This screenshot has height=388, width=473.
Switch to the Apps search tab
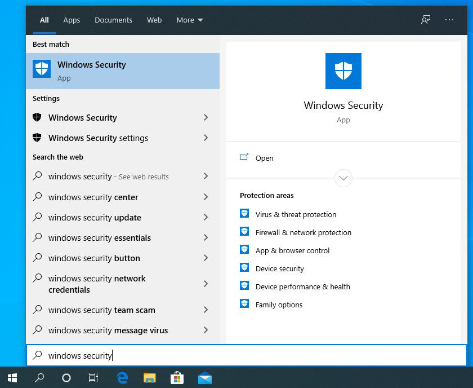coord(72,20)
